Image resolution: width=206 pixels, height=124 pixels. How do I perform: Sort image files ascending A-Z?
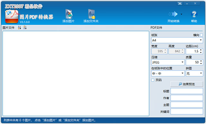[19, 27]
